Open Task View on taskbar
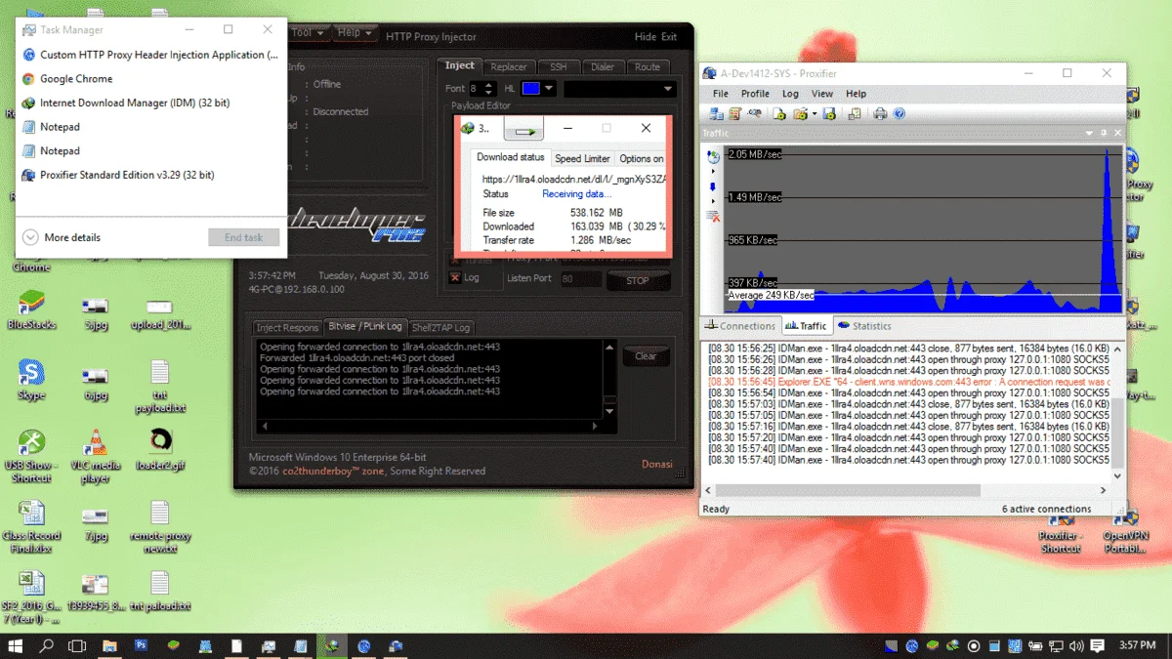The image size is (1172, 659). tap(76, 645)
